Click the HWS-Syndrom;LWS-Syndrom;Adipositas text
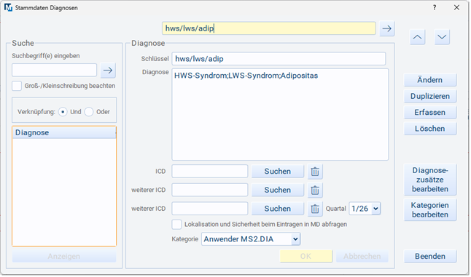The image size is (471, 277). (x=246, y=76)
